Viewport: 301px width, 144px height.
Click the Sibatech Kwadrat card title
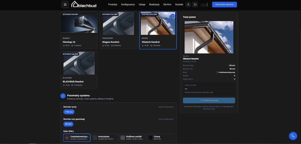pos(151,42)
